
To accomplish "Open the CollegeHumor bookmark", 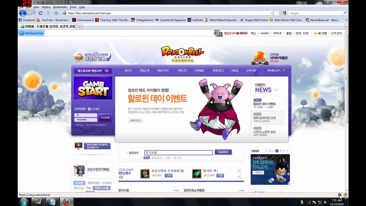I will click(142, 20).
